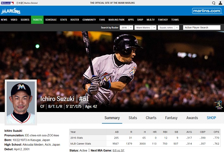Open the SCORES menu
Image resolution: width=224 pixels, height=152 pixels.
25,20
